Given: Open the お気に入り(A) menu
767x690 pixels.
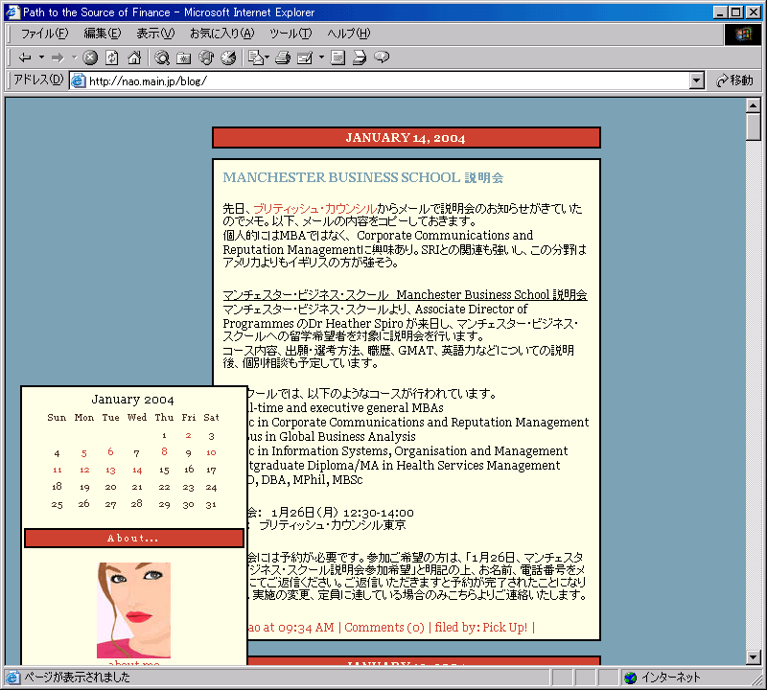Looking at the screenshot, I should click(222, 34).
